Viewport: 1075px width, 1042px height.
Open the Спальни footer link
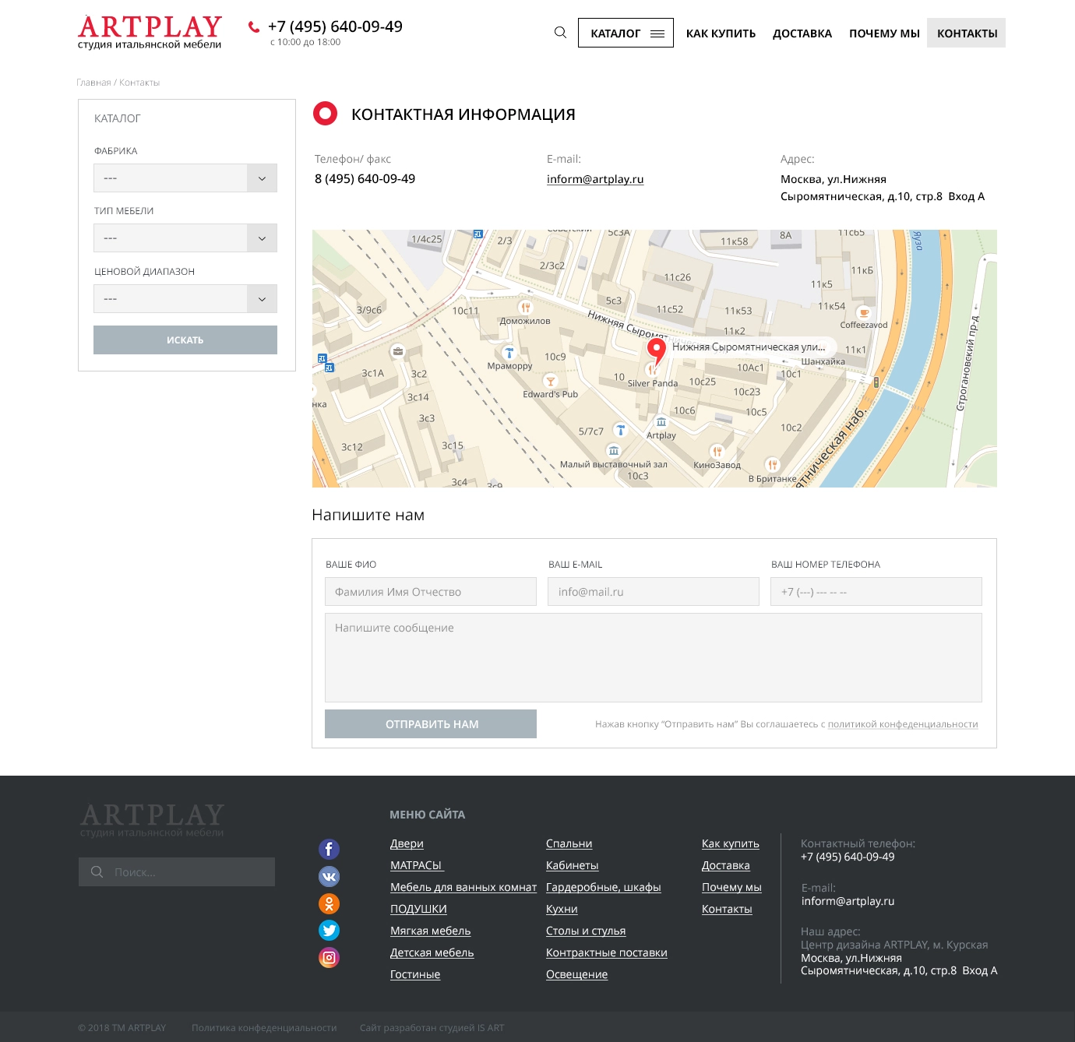(569, 843)
